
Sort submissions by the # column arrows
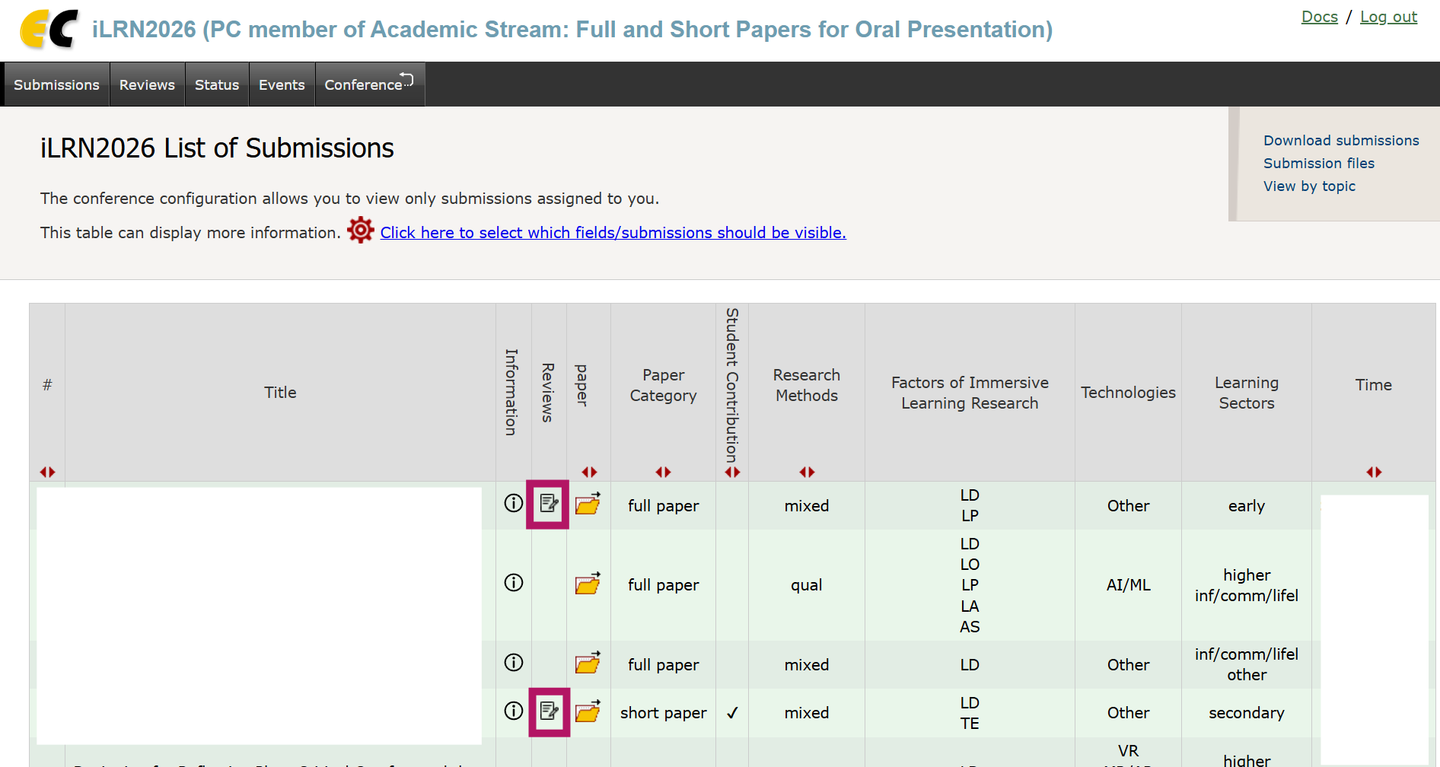pyautogui.click(x=47, y=472)
